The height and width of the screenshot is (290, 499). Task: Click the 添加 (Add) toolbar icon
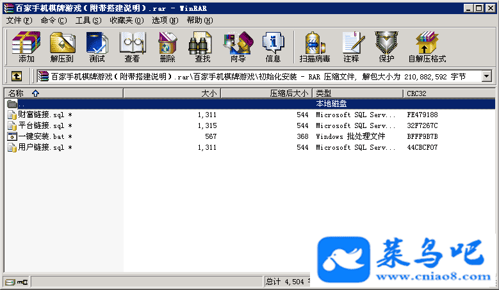tap(26, 47)
